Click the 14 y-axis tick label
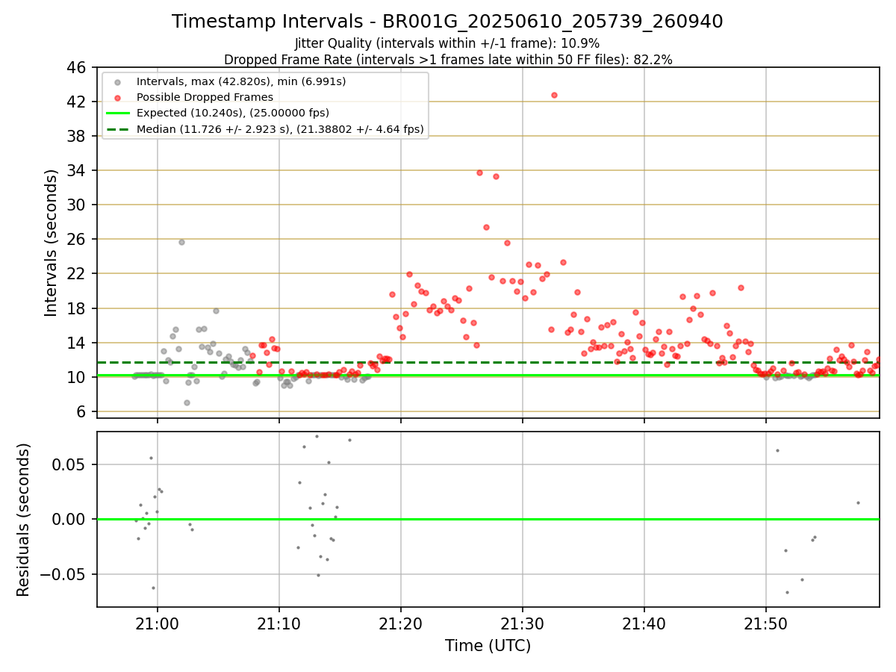Viewport: 896px width, 672px height. pyautogui.click(x=77, y=343)
